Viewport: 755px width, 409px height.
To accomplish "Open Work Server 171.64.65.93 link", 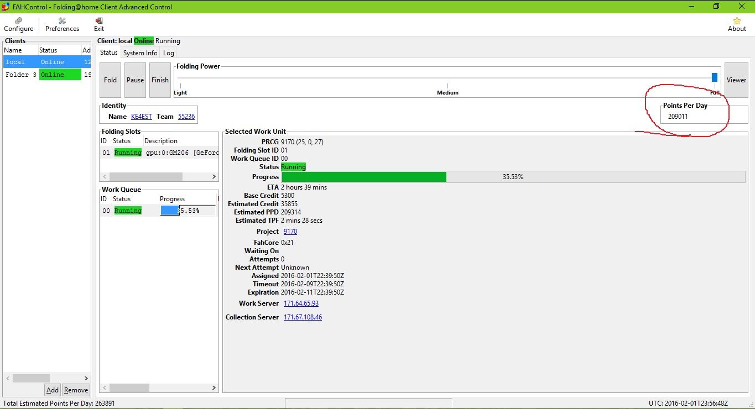I will [x=301, y=303].
